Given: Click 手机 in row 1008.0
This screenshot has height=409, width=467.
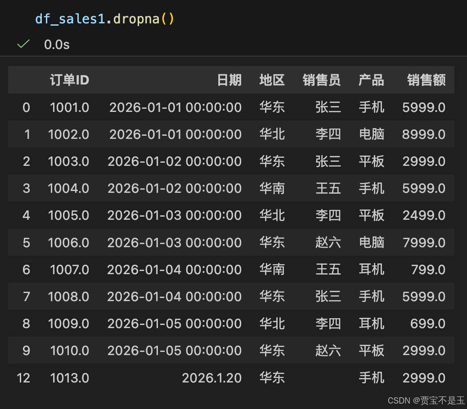Looking at the screenshot, I should [372, 297].
